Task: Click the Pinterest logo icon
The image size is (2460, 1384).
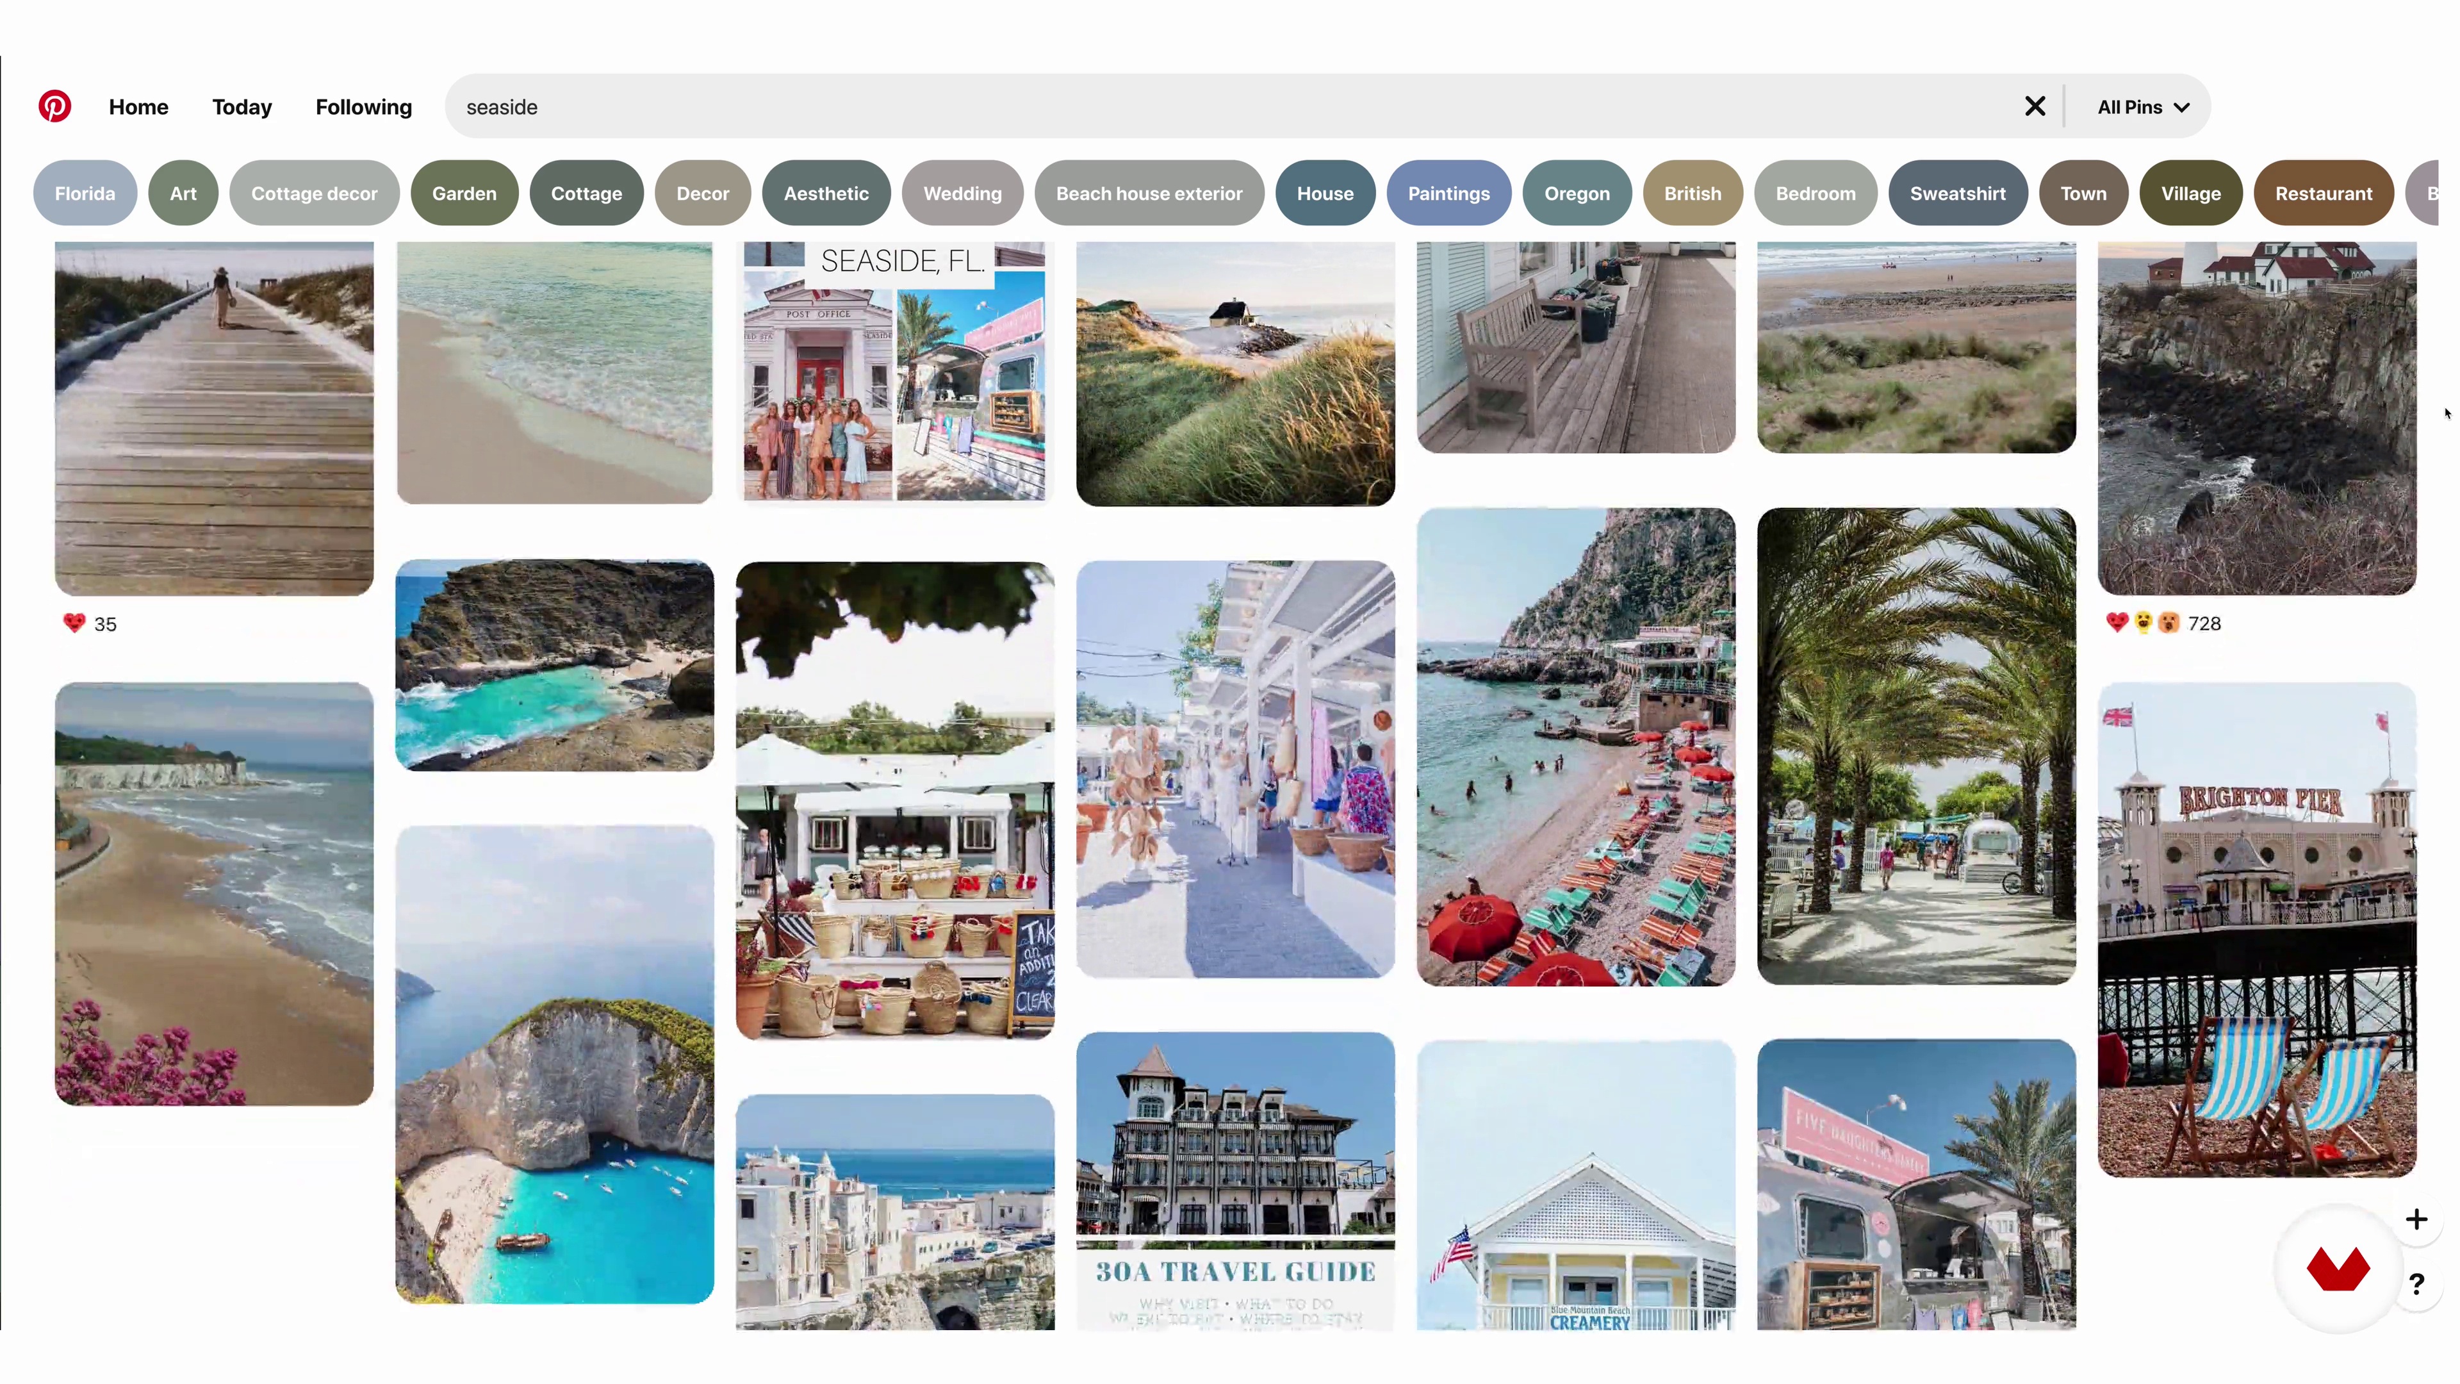Action: (54, 106)
